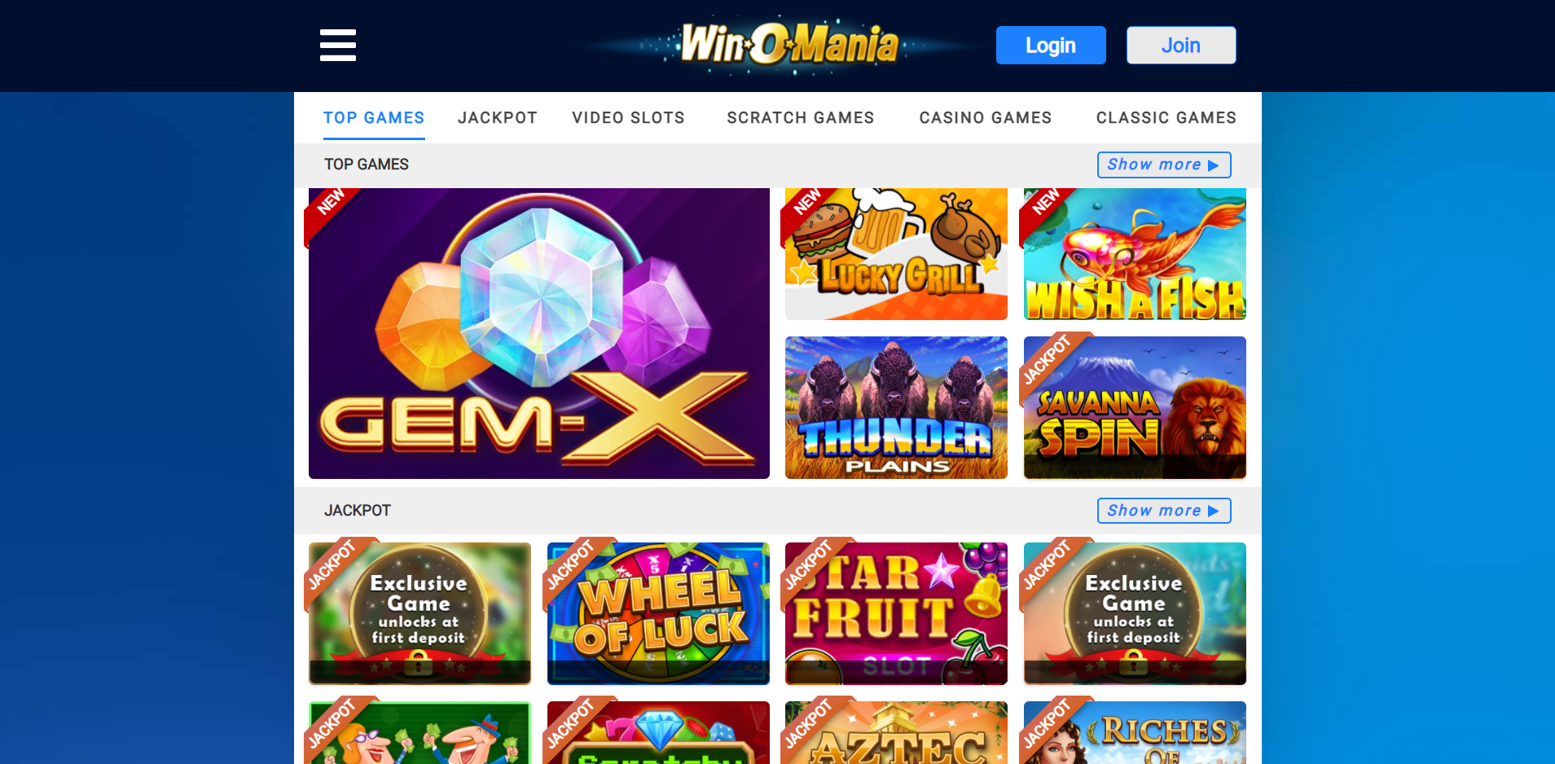This screenshot has width=1555, height=764.
Task: Go to the Casino Games tab
Action: [x=986, y=118]
